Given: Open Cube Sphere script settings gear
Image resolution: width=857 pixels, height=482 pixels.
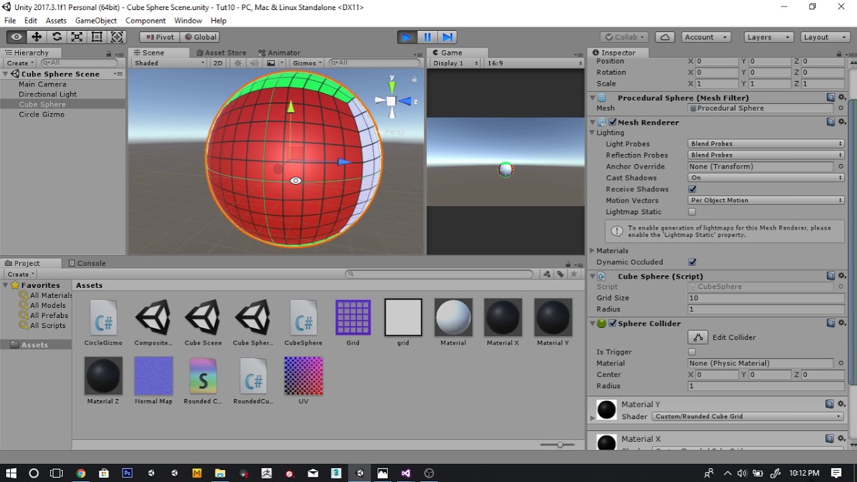Looking at the screenshot, I should tap(841, 276).
